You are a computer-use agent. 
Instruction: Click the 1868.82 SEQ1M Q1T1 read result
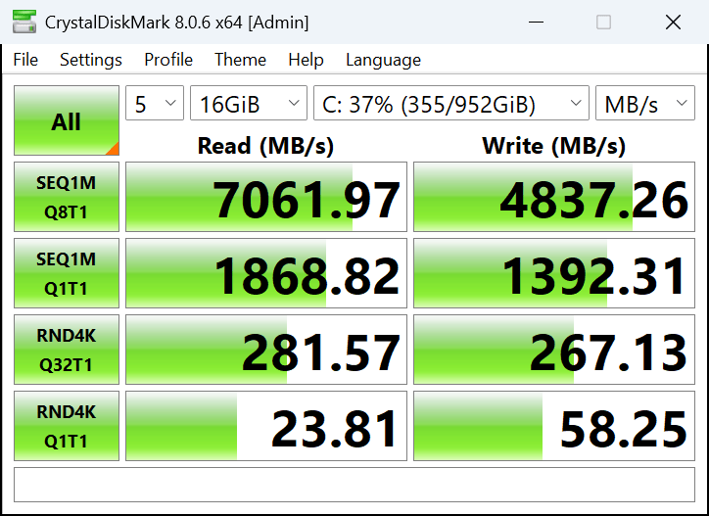tap(266, 273)
